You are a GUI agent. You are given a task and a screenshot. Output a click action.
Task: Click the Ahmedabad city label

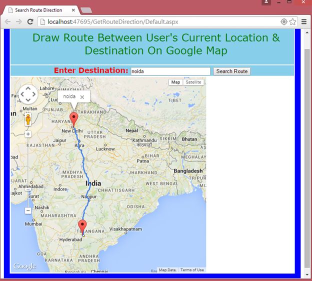coord(31,186)
